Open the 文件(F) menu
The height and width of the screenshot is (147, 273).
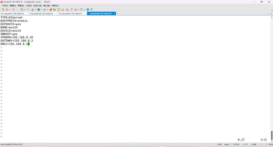click(x=5, y=6)
